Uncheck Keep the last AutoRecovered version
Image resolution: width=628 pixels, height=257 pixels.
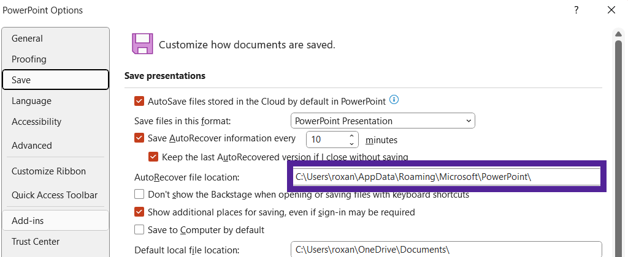click(153, 157)
